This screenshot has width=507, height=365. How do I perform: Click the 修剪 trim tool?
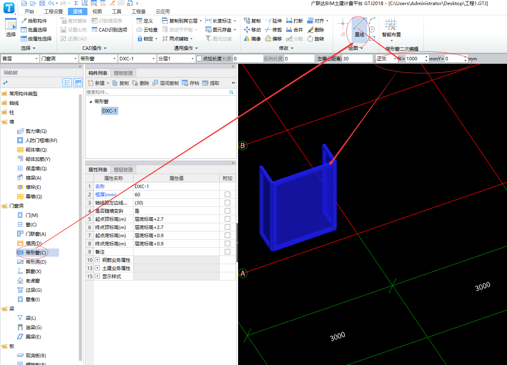(273, 30)
